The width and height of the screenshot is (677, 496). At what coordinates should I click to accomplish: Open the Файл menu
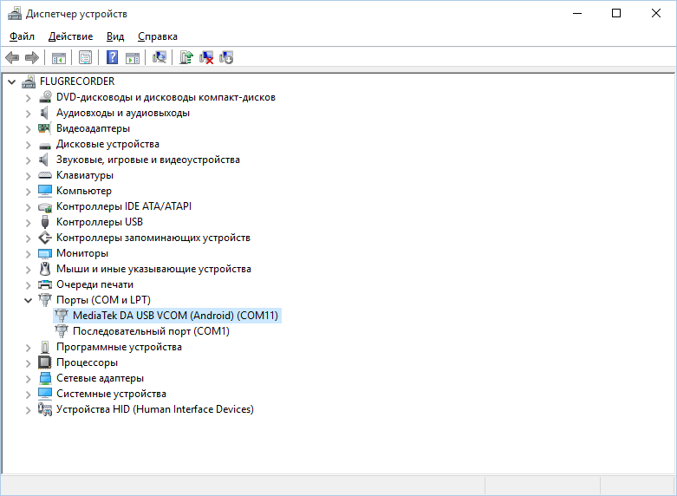(23, 36)
